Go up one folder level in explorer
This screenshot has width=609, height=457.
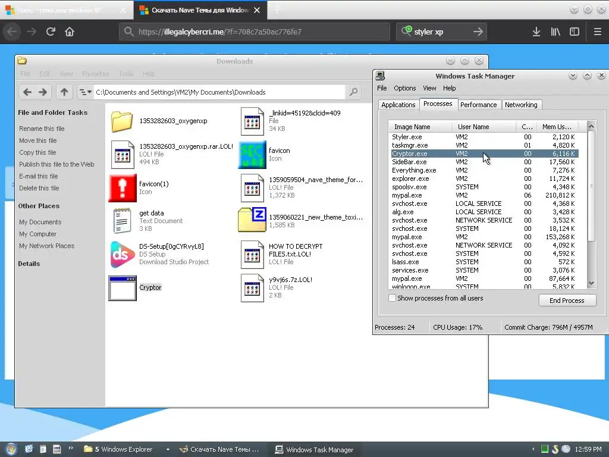(64, 92)
